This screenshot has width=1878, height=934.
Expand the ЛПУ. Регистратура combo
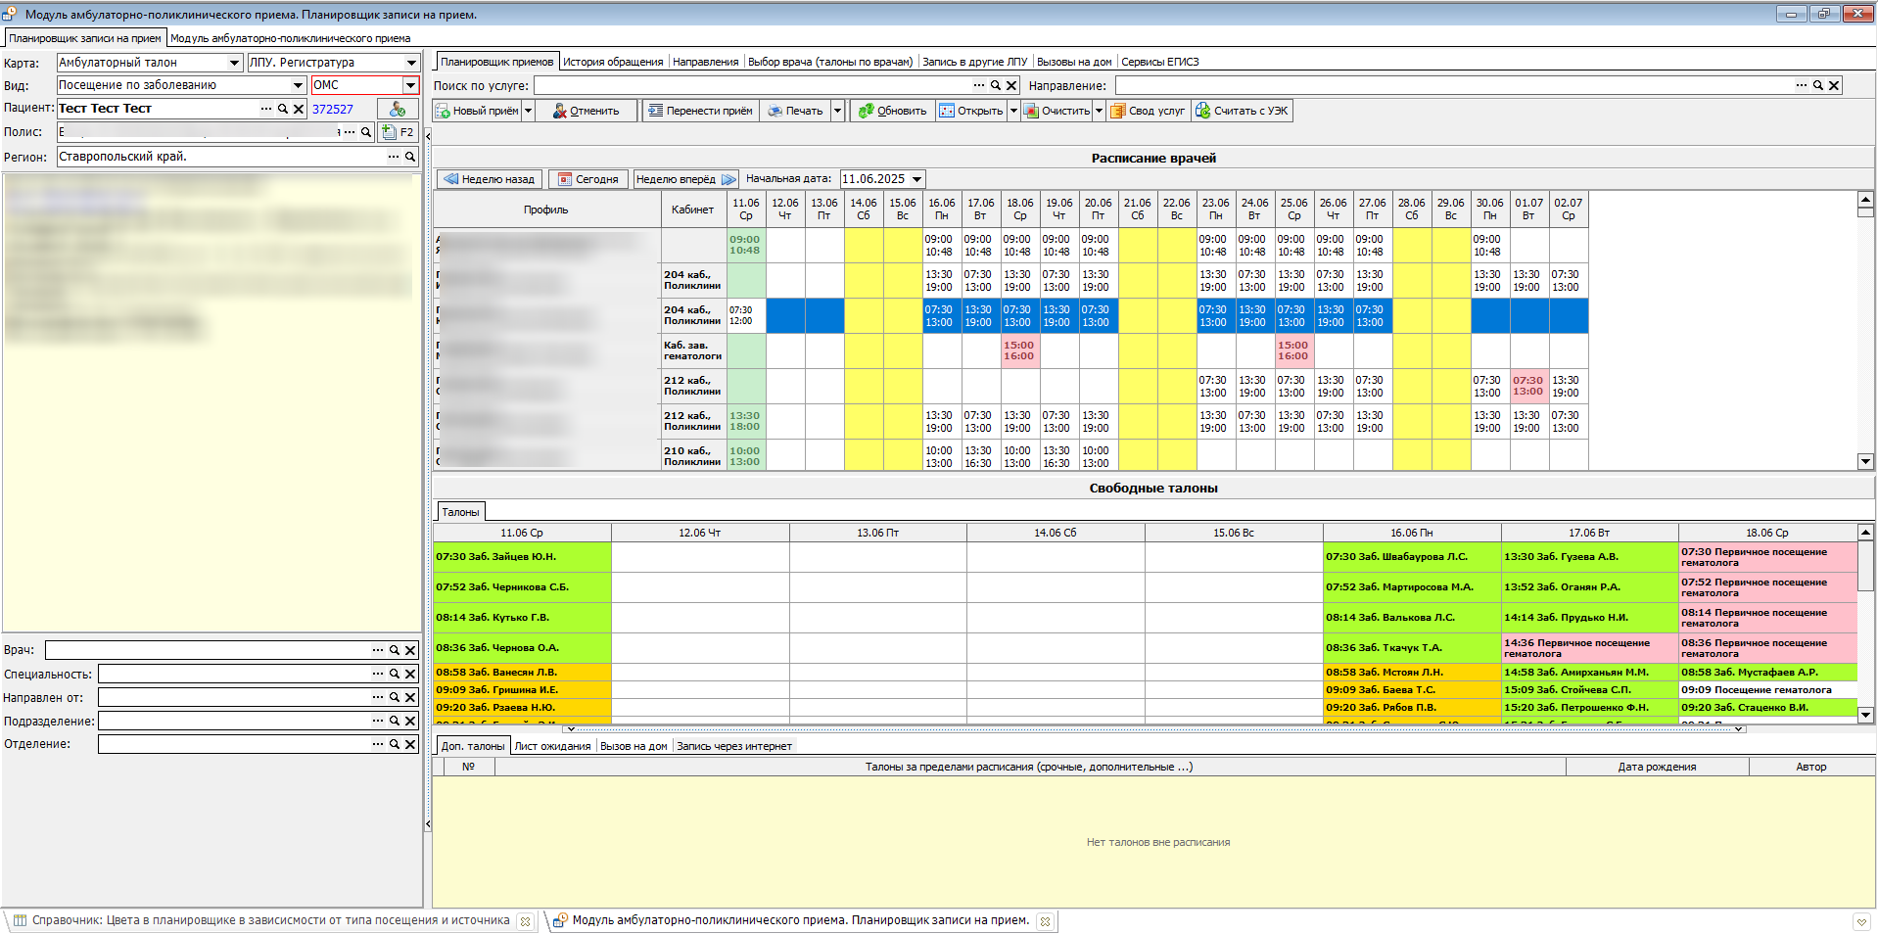410,63
